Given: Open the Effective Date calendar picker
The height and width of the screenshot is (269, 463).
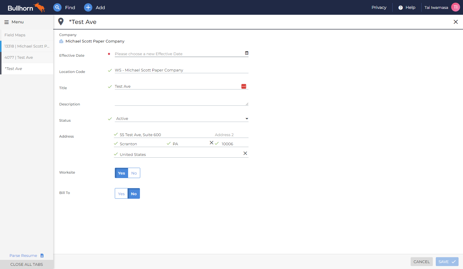Looking at the screenshot, I should [x=247, y=53].
